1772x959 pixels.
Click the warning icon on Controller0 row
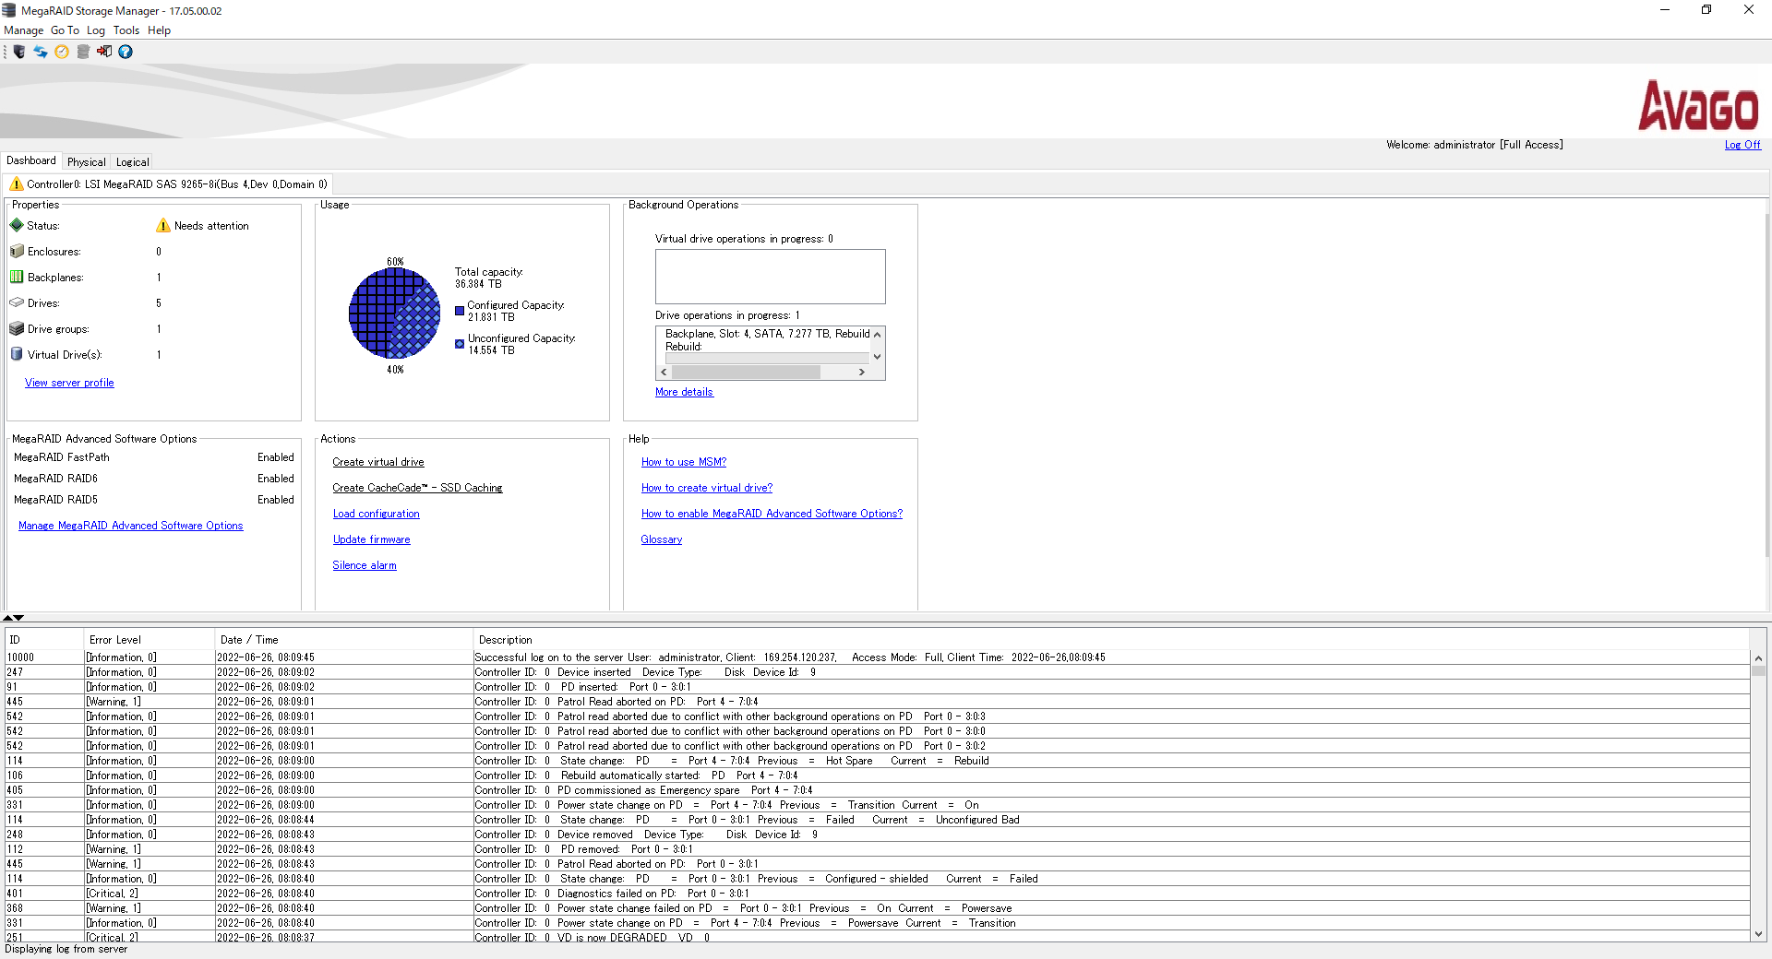tap(17, 184)
